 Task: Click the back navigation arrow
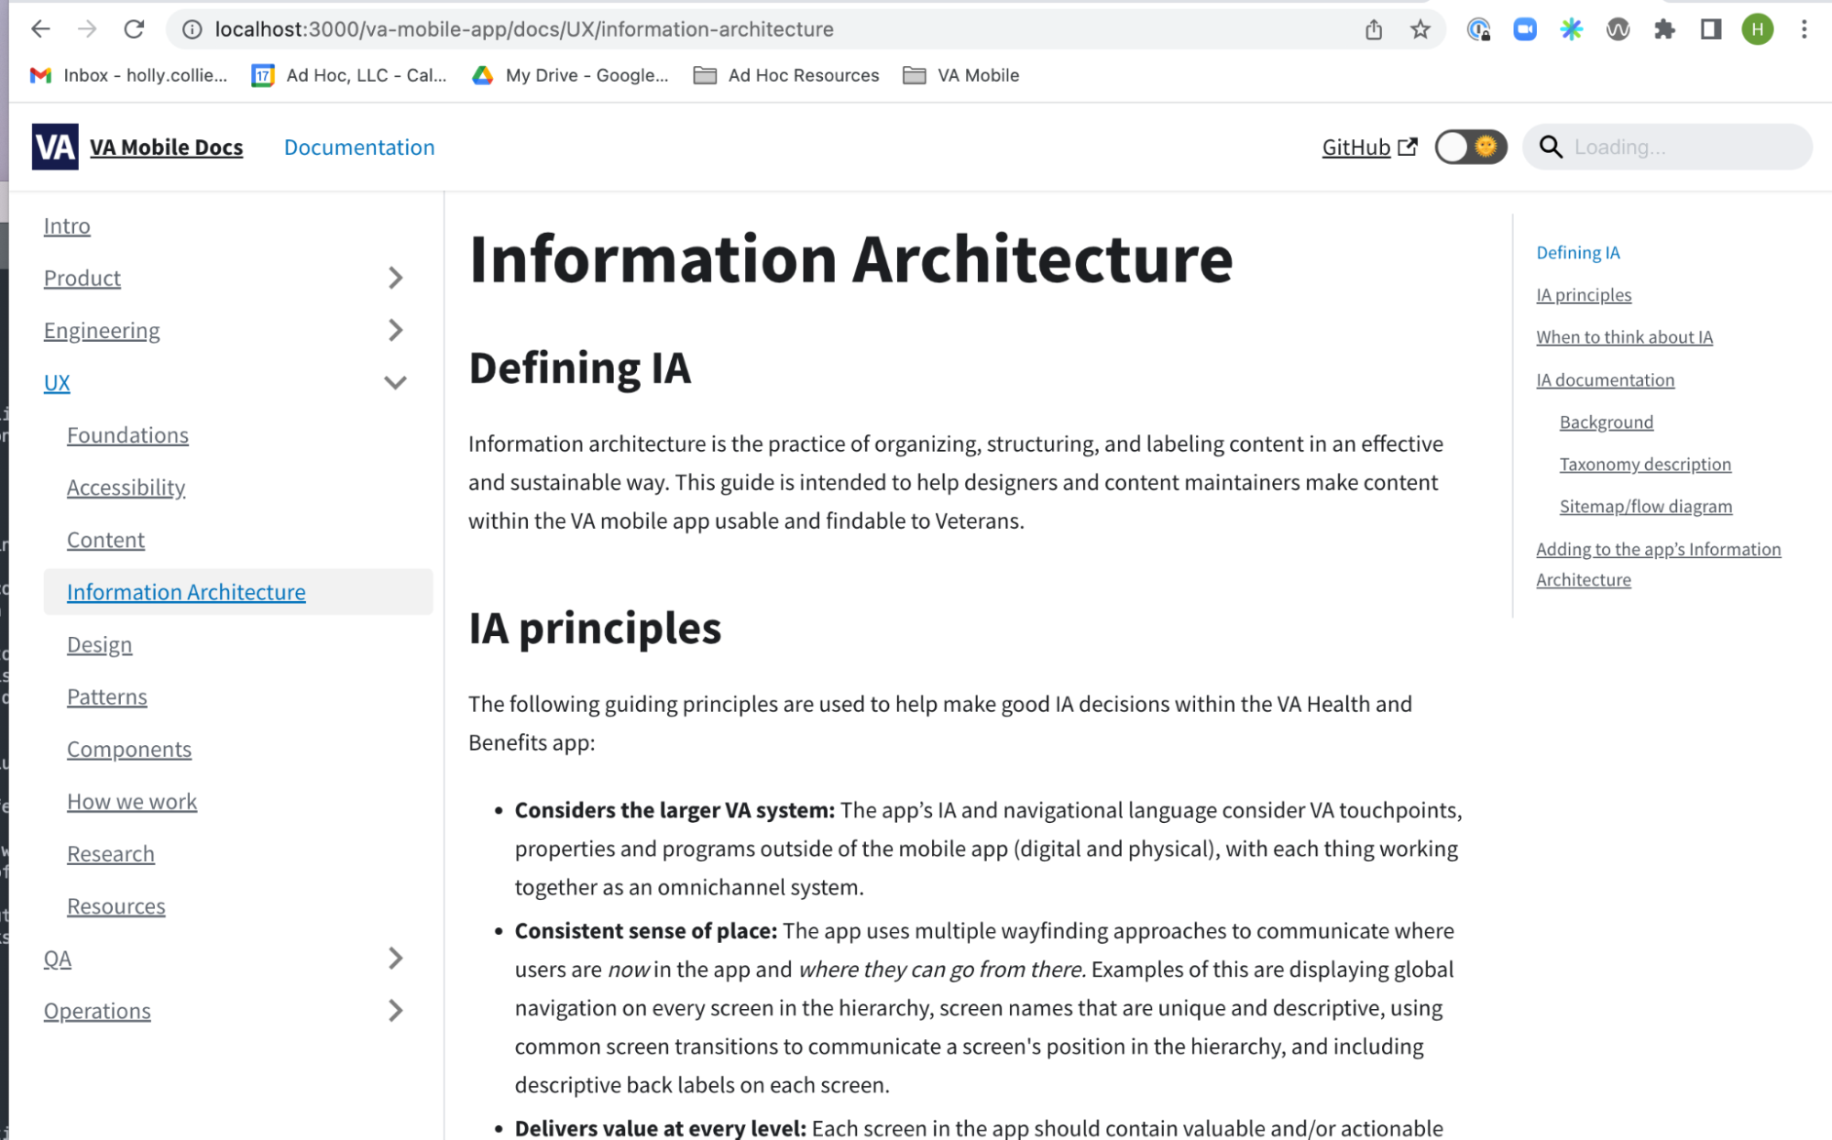click(x=40, y=29)
